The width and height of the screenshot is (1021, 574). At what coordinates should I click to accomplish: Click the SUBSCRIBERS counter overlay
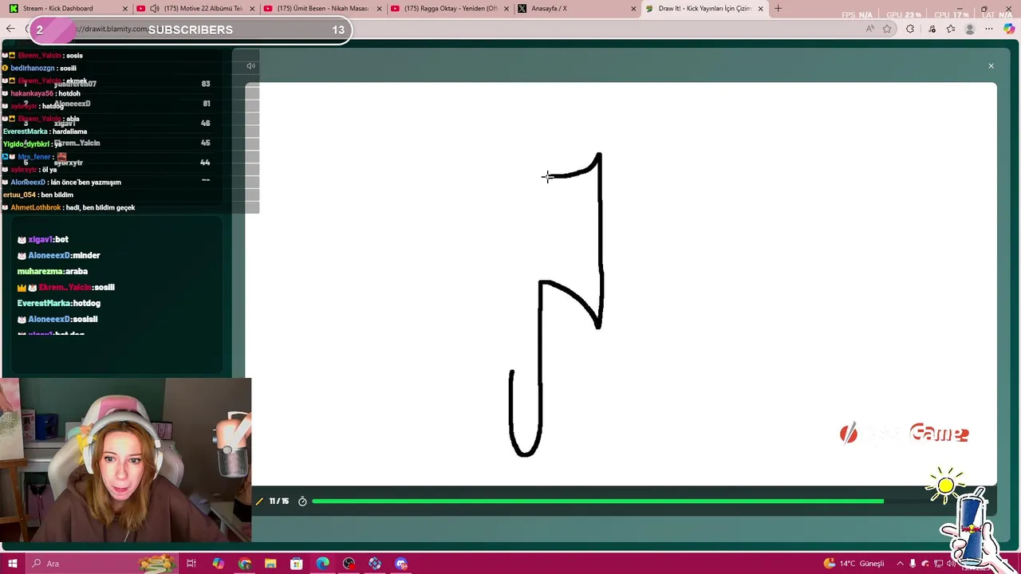click(x=191, y=29)
